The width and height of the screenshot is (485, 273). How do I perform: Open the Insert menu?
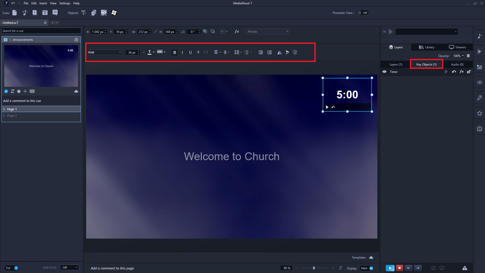43,3
